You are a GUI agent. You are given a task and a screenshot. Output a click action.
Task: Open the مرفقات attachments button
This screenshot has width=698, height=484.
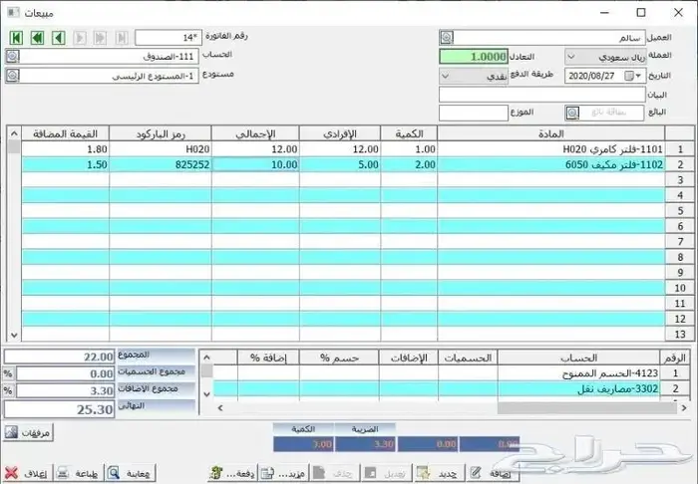[29, 432]
